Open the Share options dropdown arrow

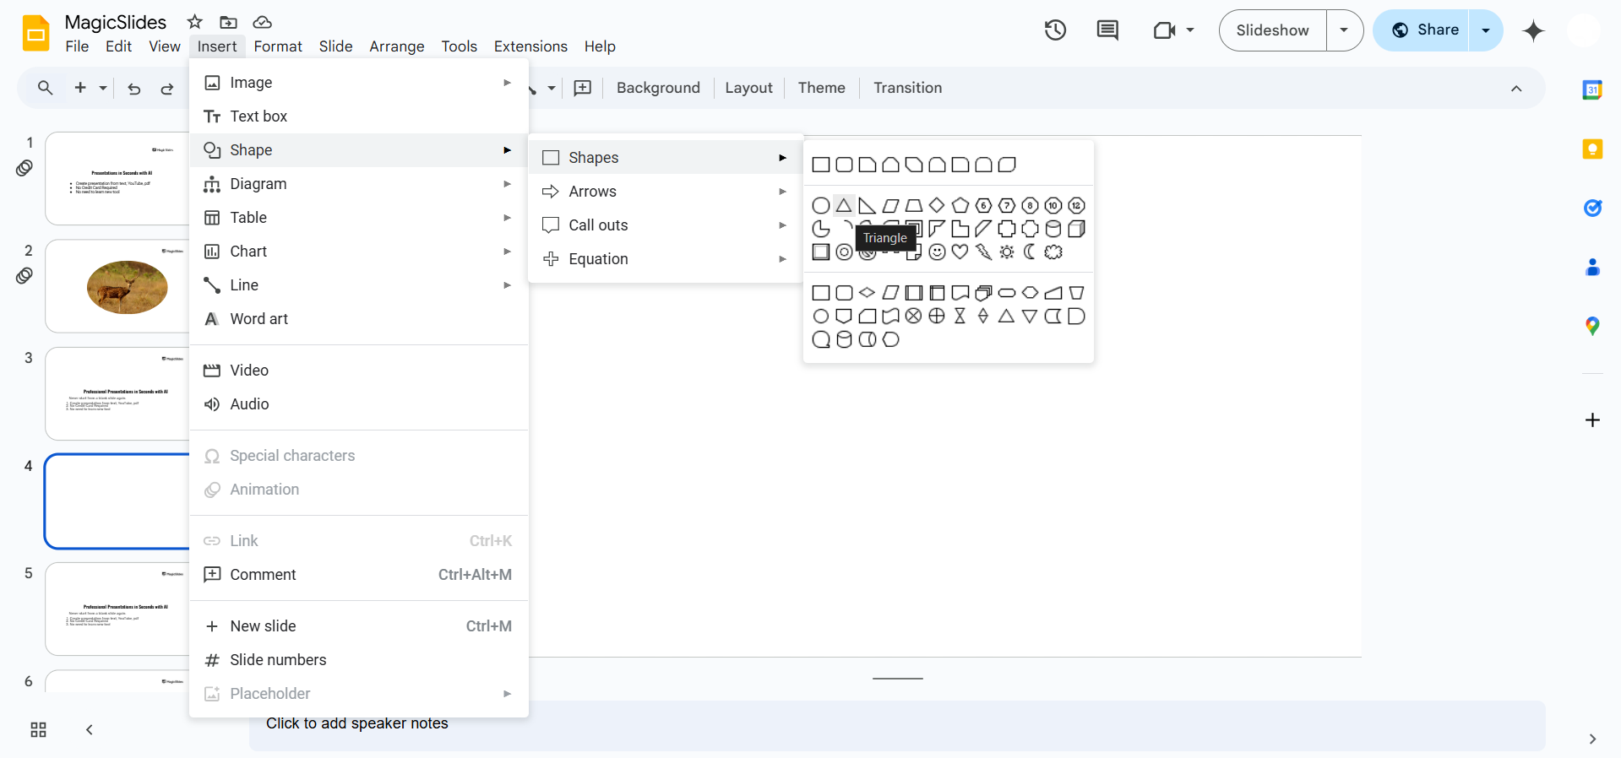(x=1486, y=30)
